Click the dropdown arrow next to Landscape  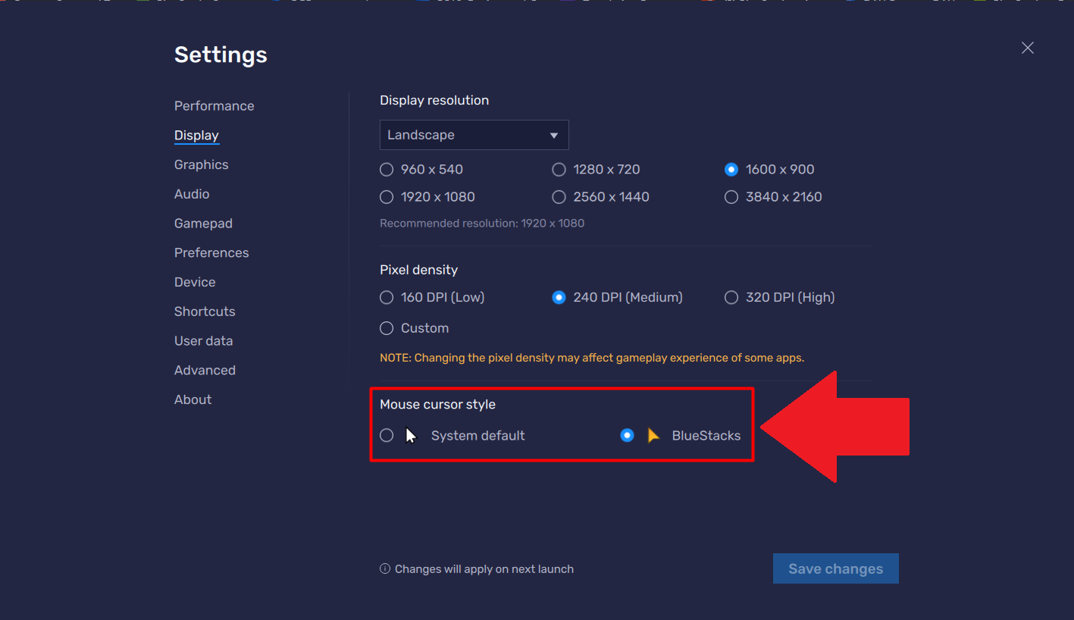click(554, 136)
